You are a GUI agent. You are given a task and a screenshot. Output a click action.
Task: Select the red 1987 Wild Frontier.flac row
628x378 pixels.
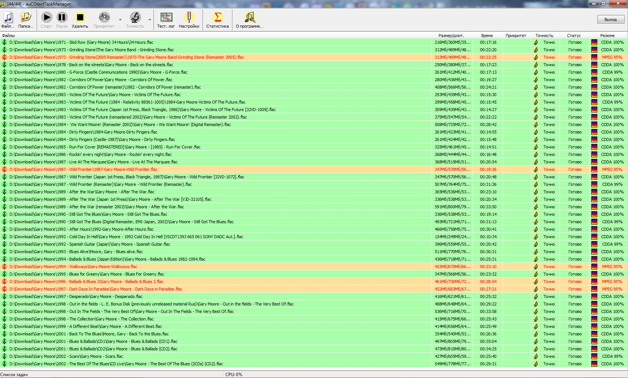[x=314, y=169]
